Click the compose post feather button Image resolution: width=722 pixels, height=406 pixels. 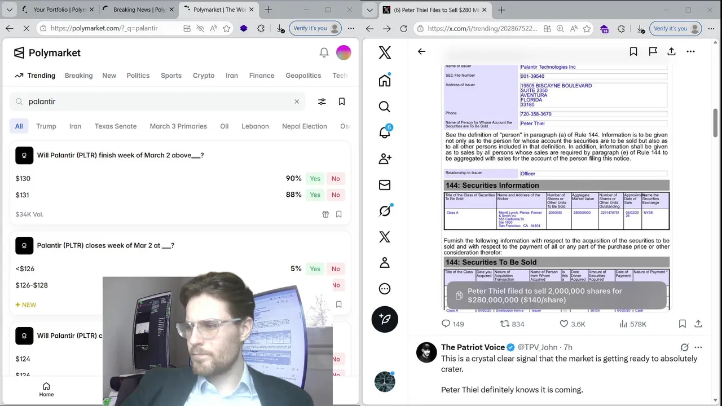[385, 319]
